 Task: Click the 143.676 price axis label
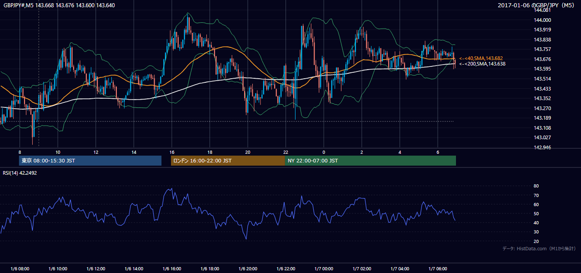point(542,59)
